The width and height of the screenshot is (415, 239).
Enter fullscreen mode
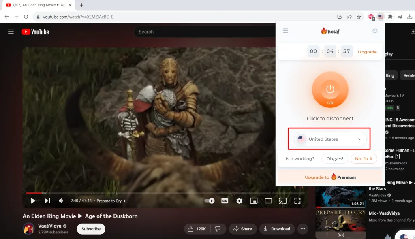pyautogui.click(x=297, y=201)
